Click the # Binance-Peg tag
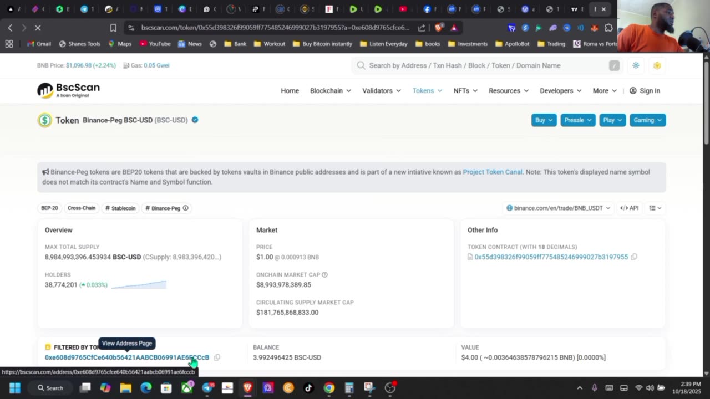This screenshot has height=399, width=710. [x=166, y=208]
